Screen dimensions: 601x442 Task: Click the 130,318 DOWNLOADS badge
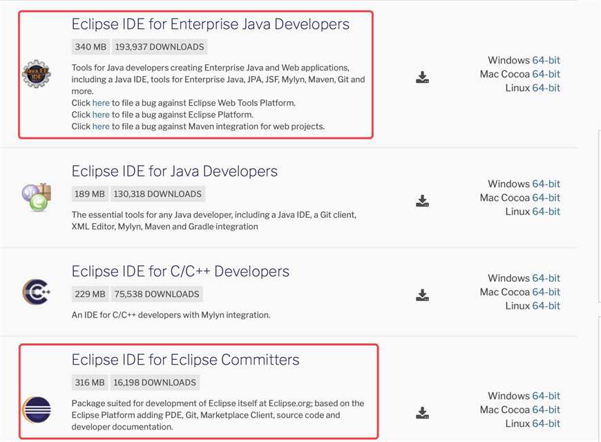click(158, 194)
